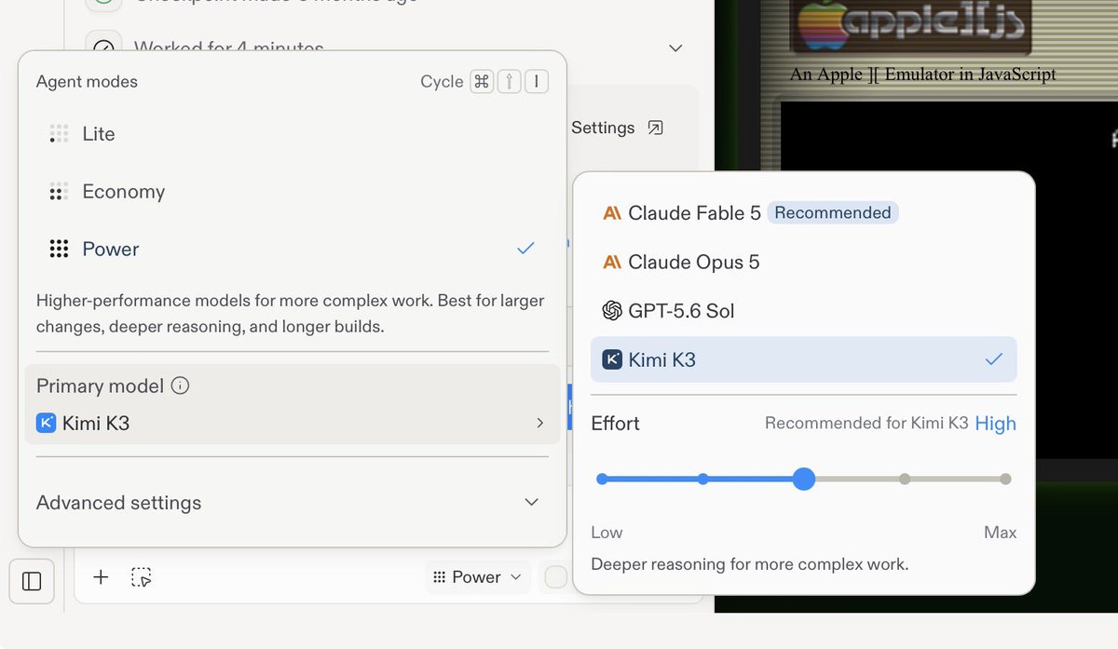Choose Claude Opus 5 as the model

804,263
